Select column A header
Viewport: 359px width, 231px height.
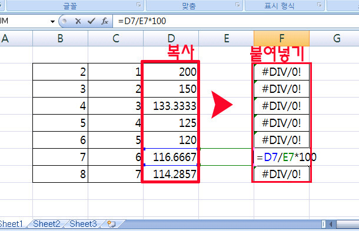pos(16,38)
